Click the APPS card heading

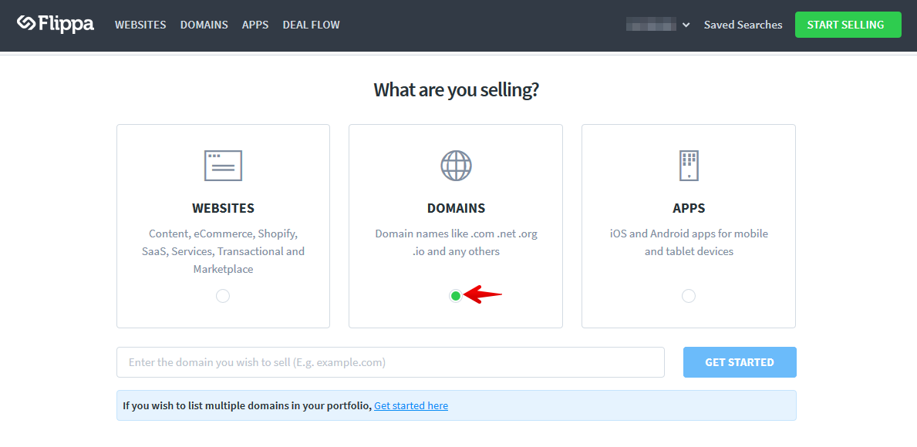click(x=689, y=208)
